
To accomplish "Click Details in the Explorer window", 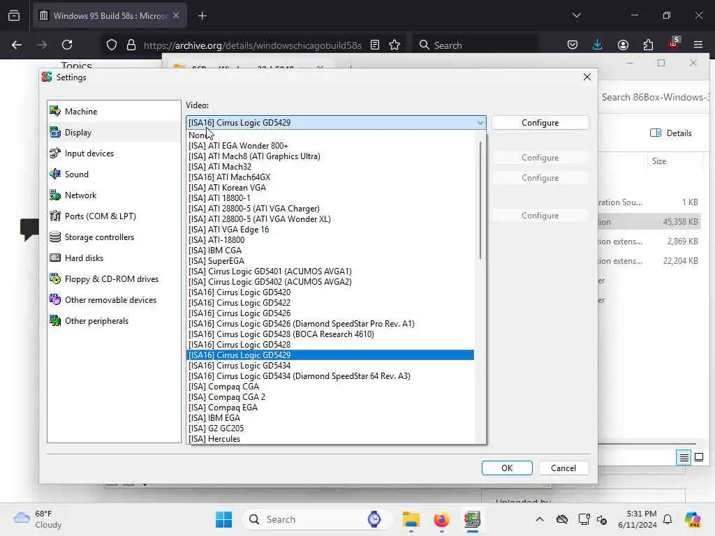I will coord(670,133).
